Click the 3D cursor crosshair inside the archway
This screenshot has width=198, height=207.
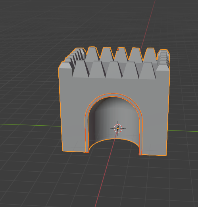(x=118, y=128)
